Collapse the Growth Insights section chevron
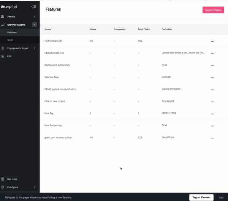Viewport: 228px width, 201px height. 35,25
